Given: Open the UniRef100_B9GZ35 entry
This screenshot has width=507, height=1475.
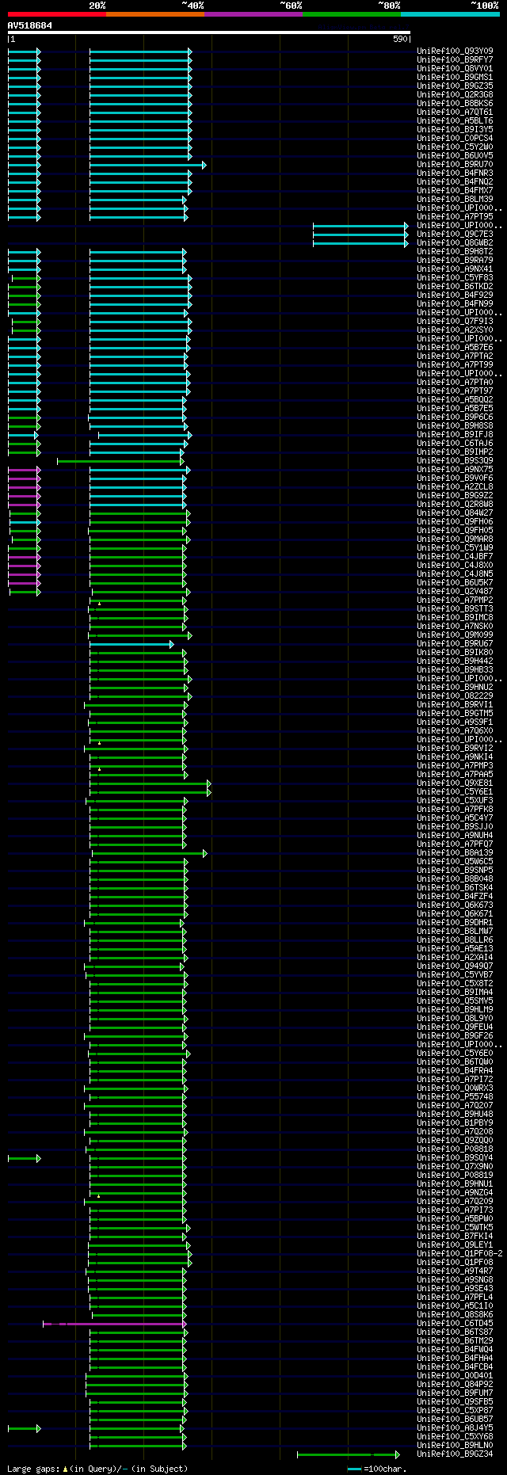Looking at the screenshot, I should (x=455, y=86).
